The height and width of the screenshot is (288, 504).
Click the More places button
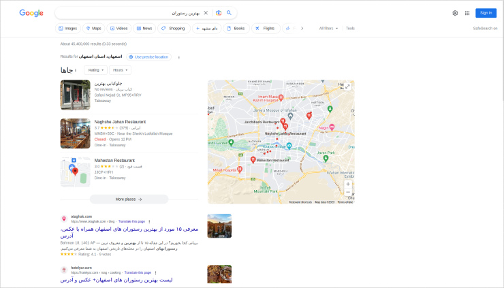click(x=129, y=199)
